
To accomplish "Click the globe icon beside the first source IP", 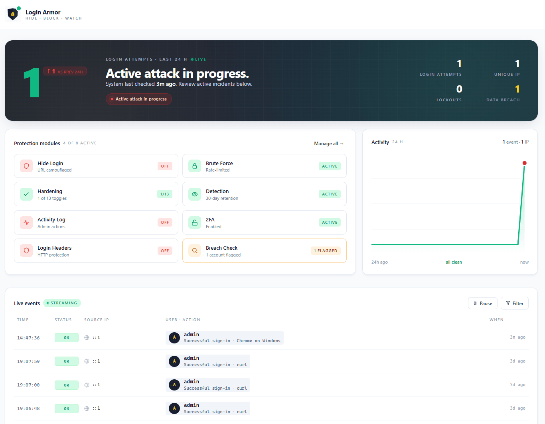I will 87,337.
